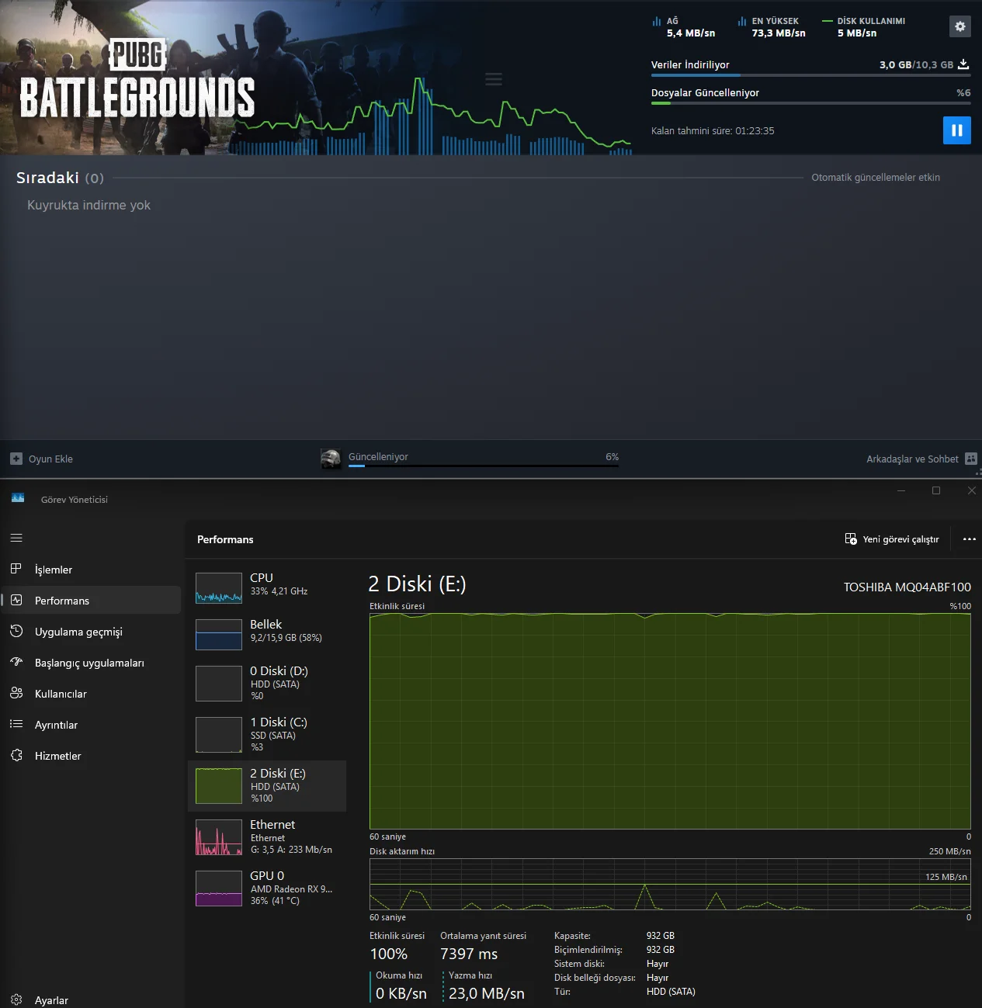Select CPU in the performance list
Viewport: 982px width, 1008px height.
(267, 587)
